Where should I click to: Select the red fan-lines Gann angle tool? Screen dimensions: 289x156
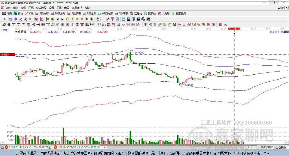[104, 25]
